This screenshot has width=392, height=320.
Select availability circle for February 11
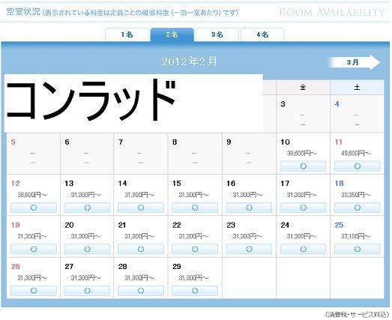pyautogui.click(x=358, y=166)
